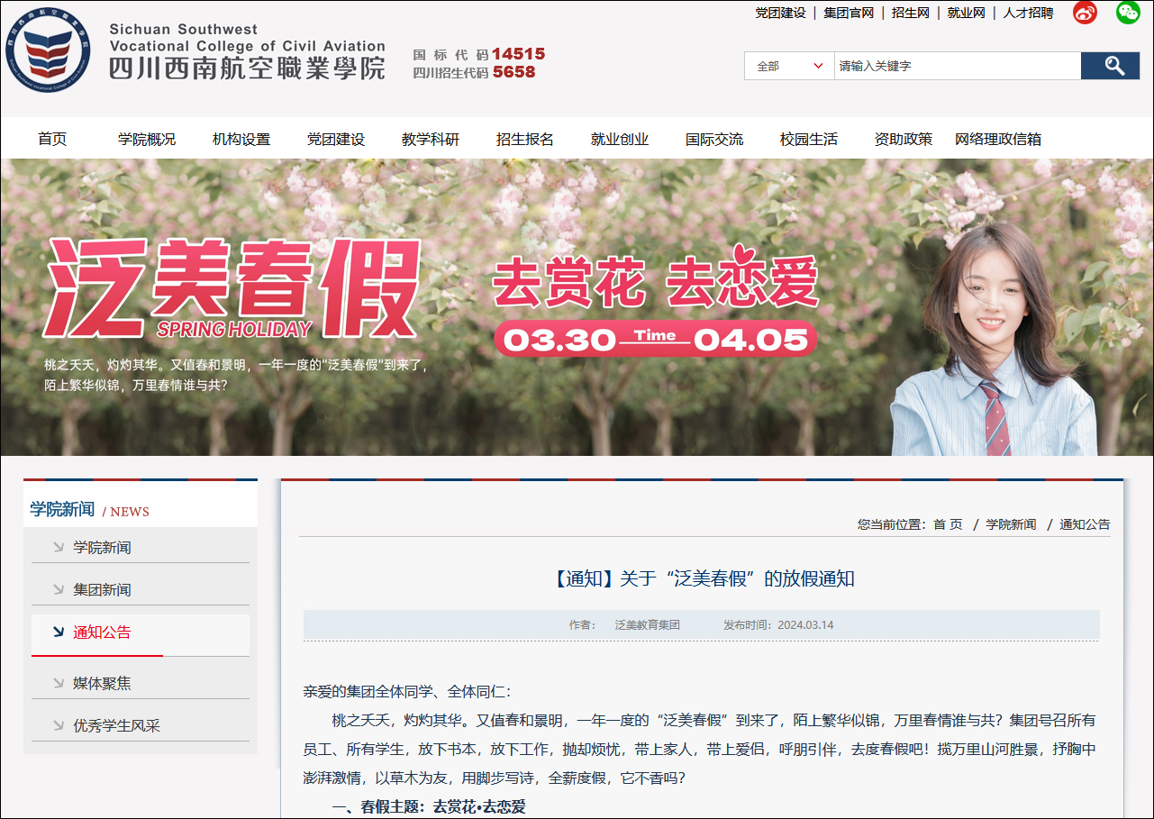Click the 学院新闻 breadcrumb link
The height and width of the screenshot is (819, 1154).
click(1011, 524)
